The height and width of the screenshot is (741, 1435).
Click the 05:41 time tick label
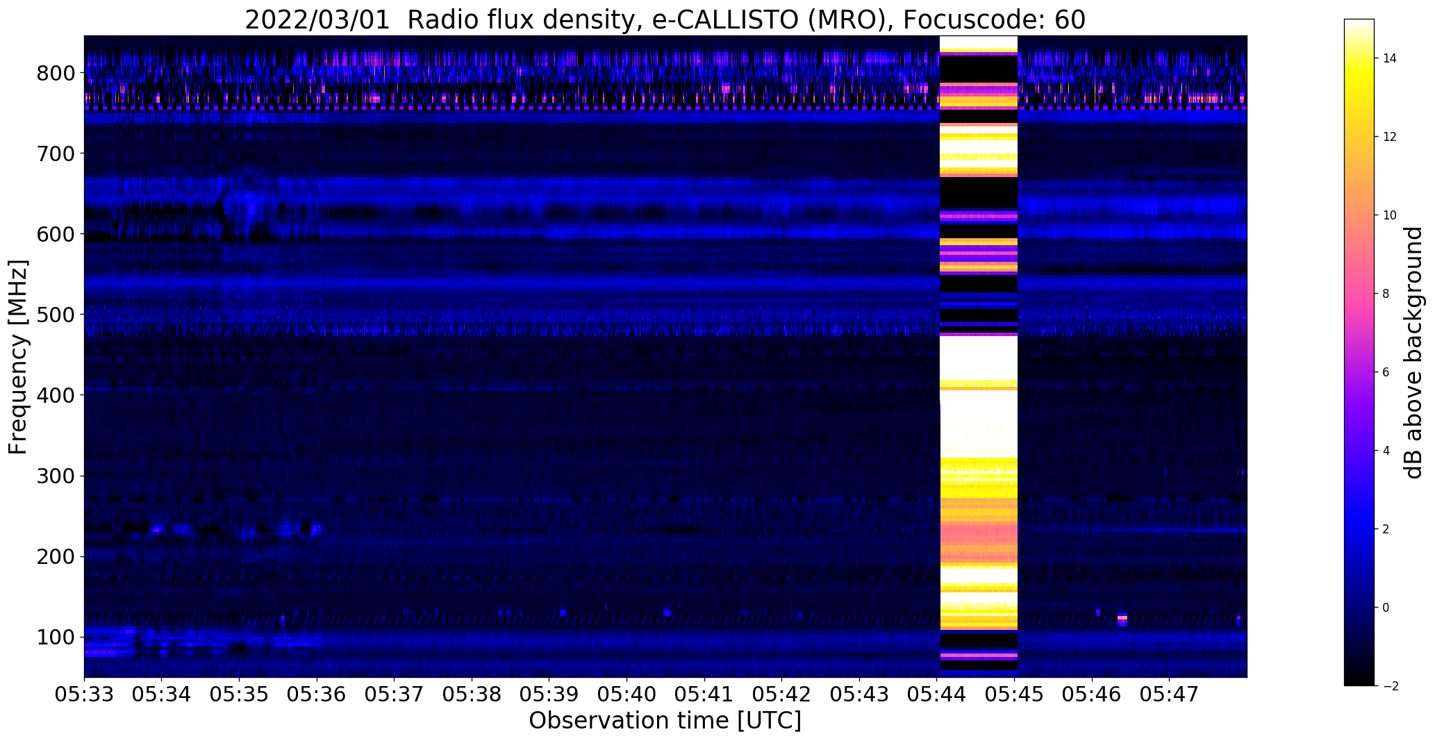pos(705,694)
